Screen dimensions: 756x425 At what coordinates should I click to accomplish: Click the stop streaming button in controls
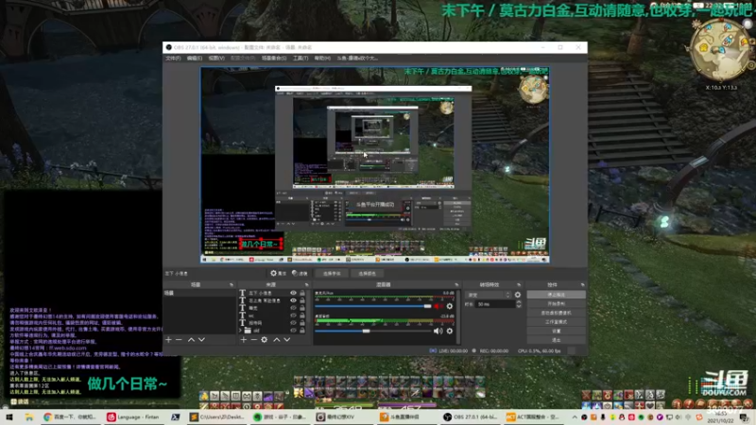[x=556, y=295]
